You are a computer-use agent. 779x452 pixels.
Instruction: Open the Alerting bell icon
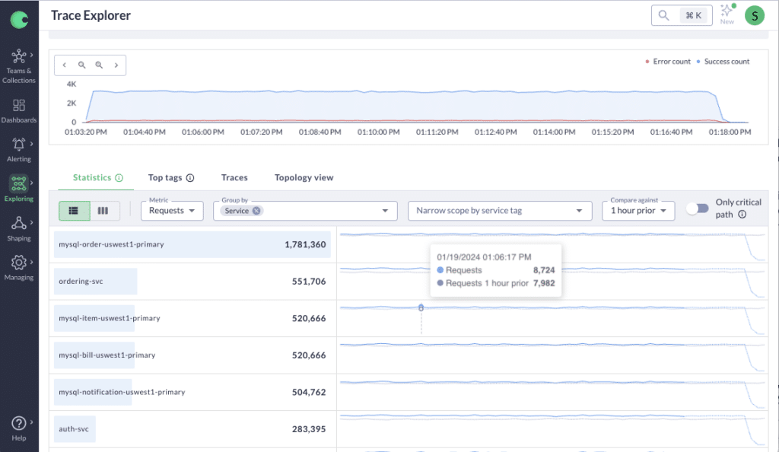(x=19, y=145)
